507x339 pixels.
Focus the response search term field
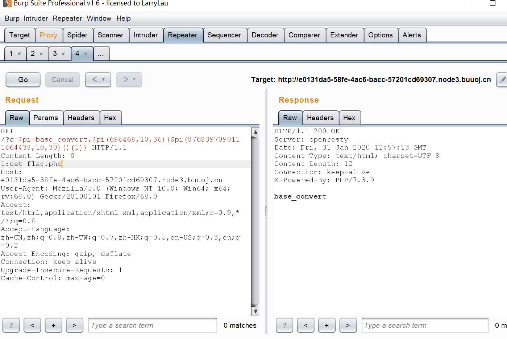[x=425, y=325]
